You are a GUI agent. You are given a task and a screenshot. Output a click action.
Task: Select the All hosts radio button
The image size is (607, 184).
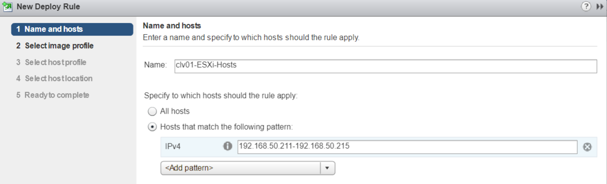[x=152, y=111]
